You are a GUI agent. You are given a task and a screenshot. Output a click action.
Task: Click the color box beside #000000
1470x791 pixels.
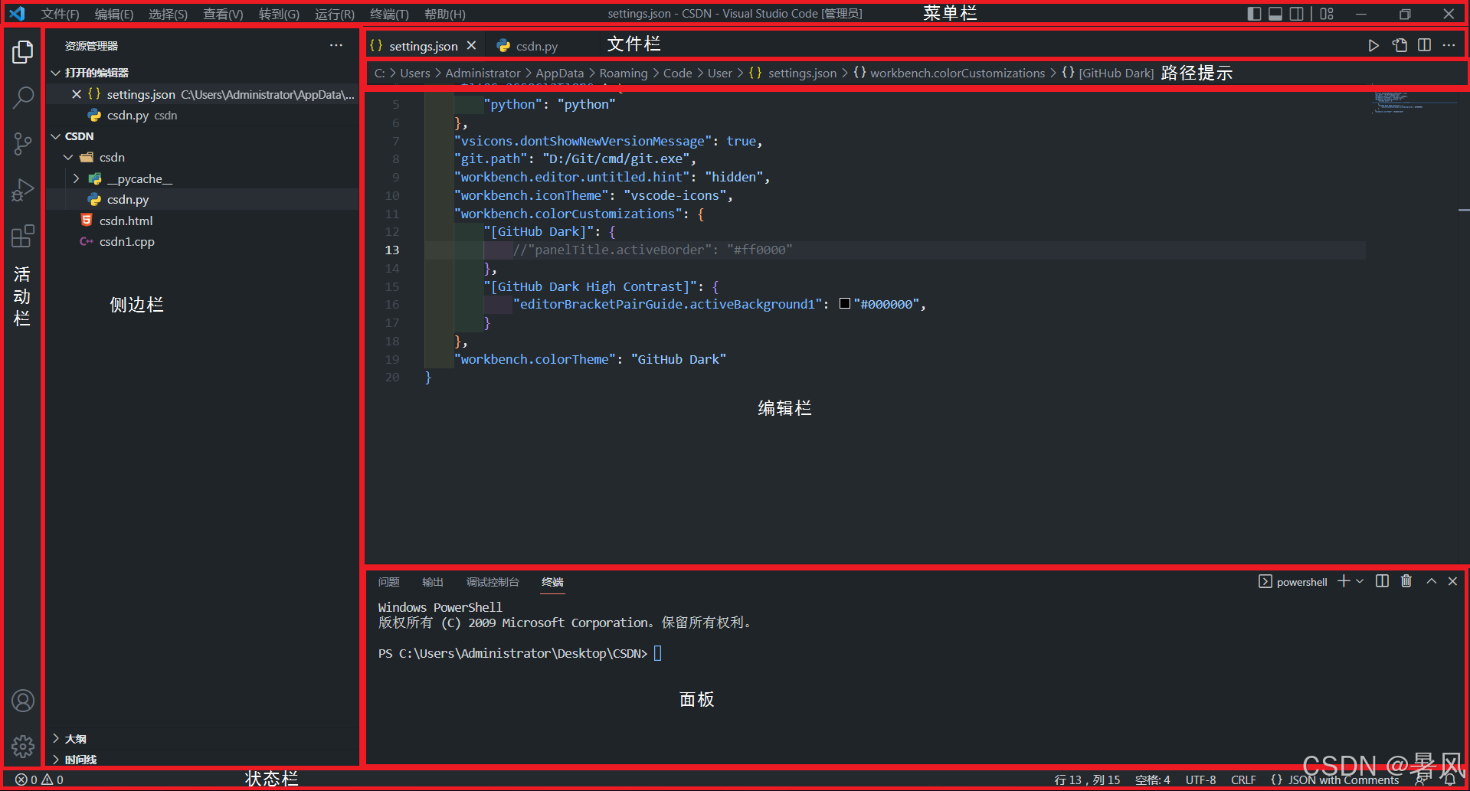(844, 303)
